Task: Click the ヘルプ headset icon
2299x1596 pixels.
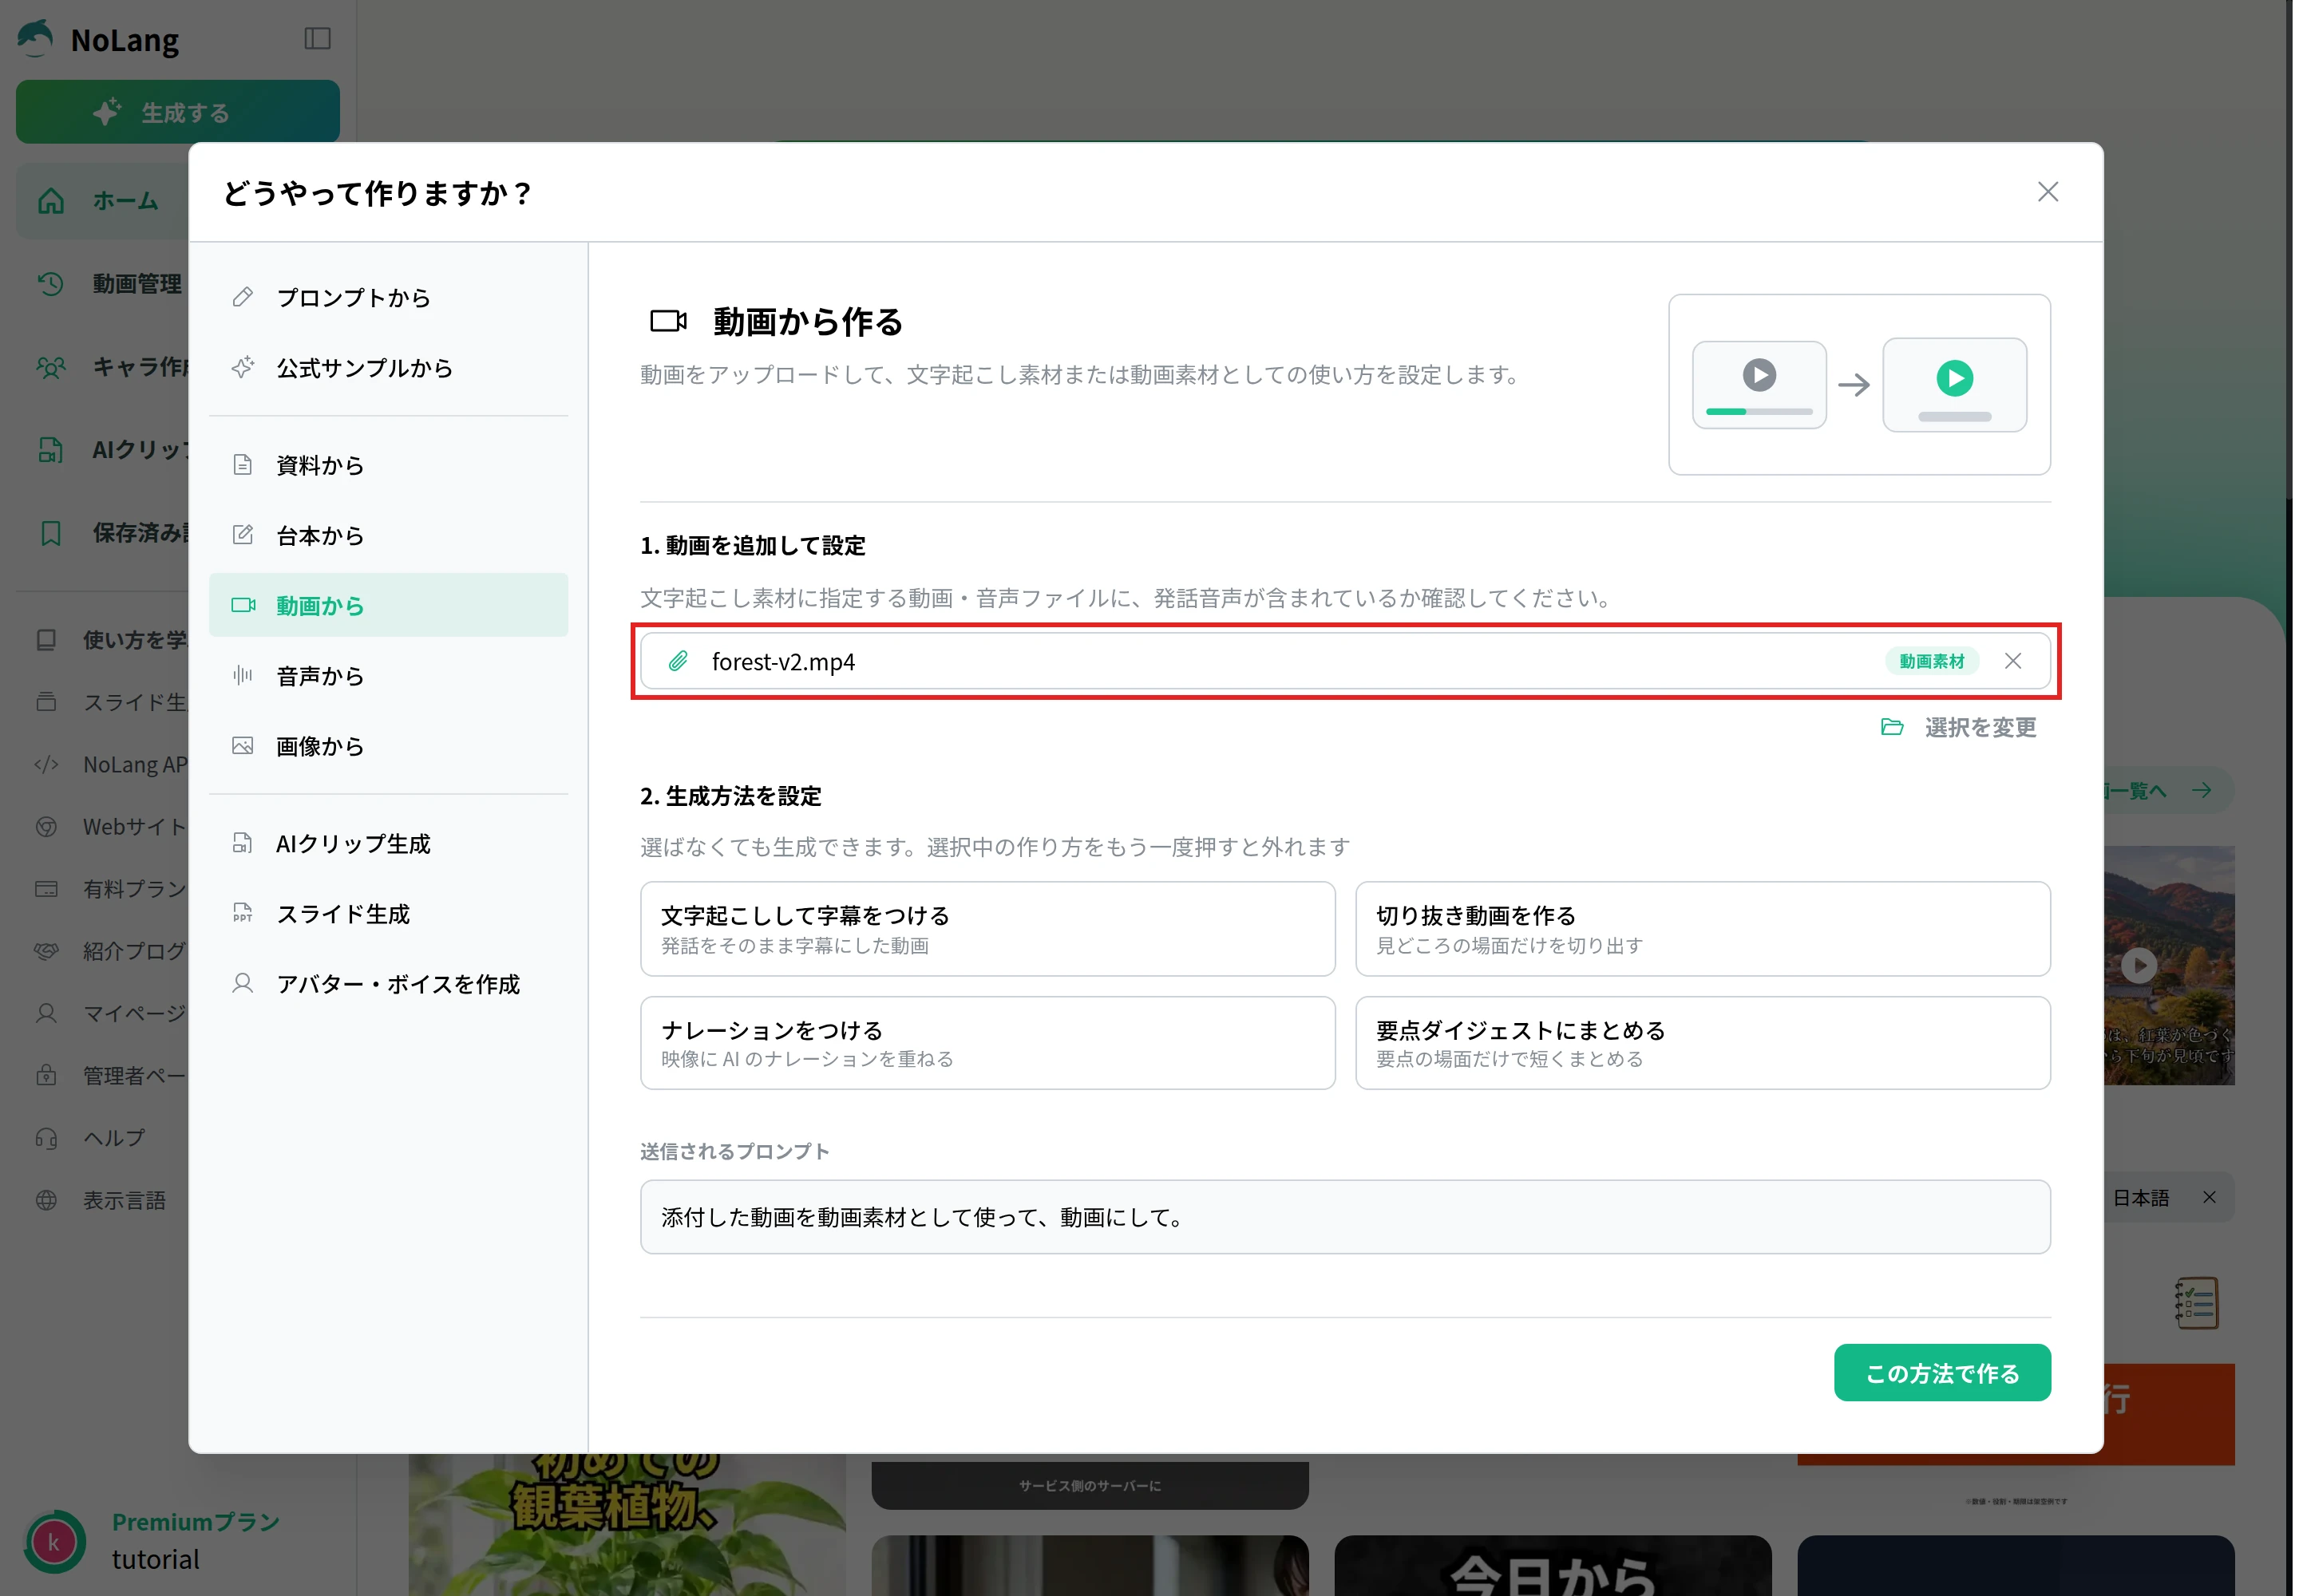Action: pyautogui.click(x=46, y=1138)
